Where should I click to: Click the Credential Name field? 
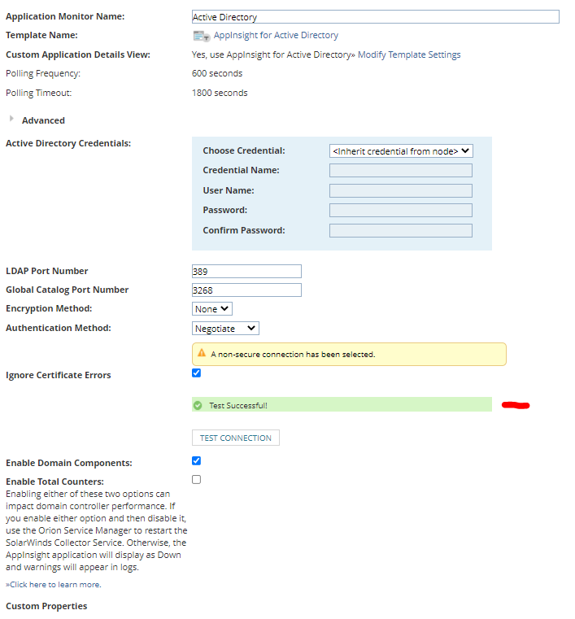[401, 171]
